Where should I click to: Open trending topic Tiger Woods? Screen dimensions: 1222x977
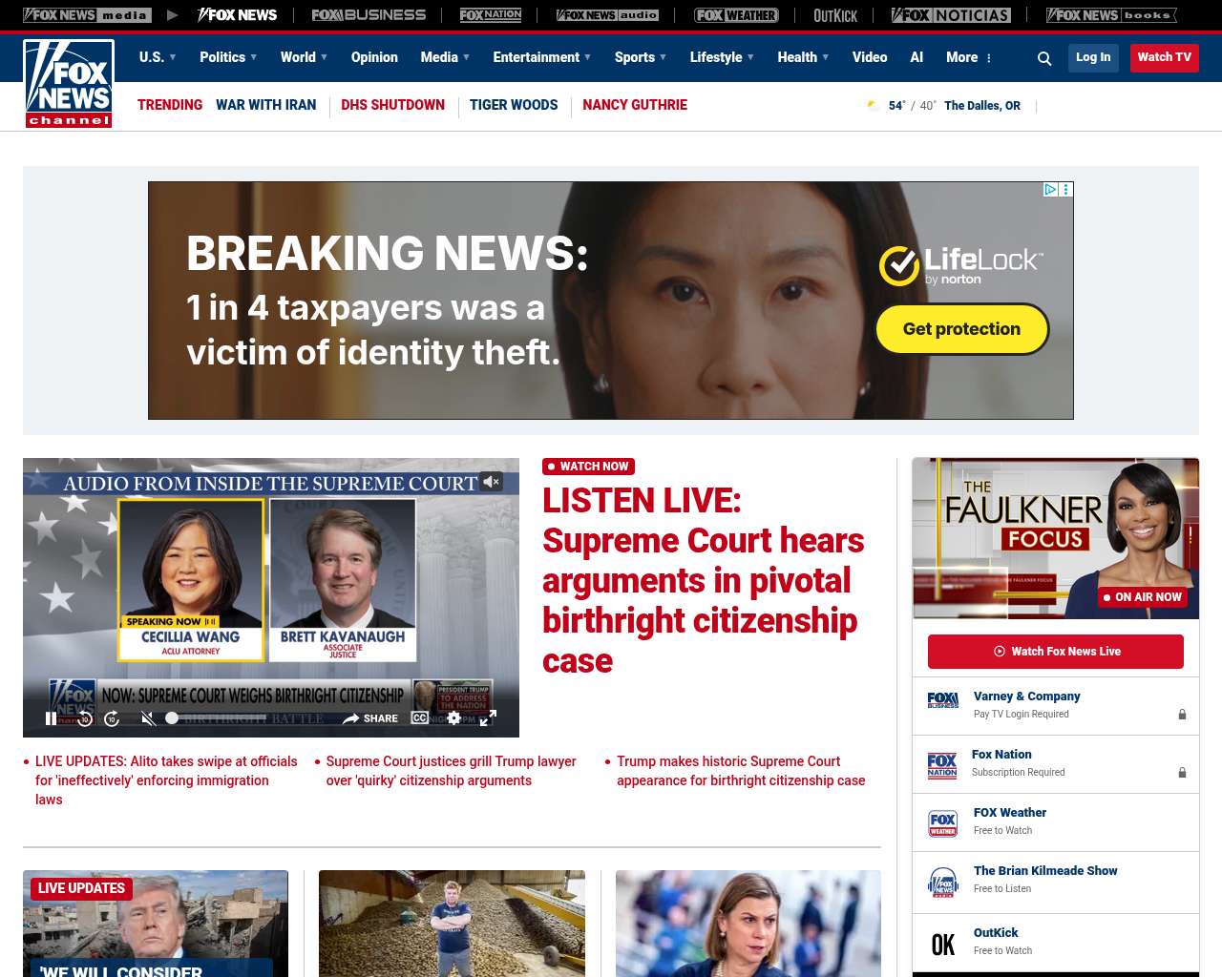(514, 105)
